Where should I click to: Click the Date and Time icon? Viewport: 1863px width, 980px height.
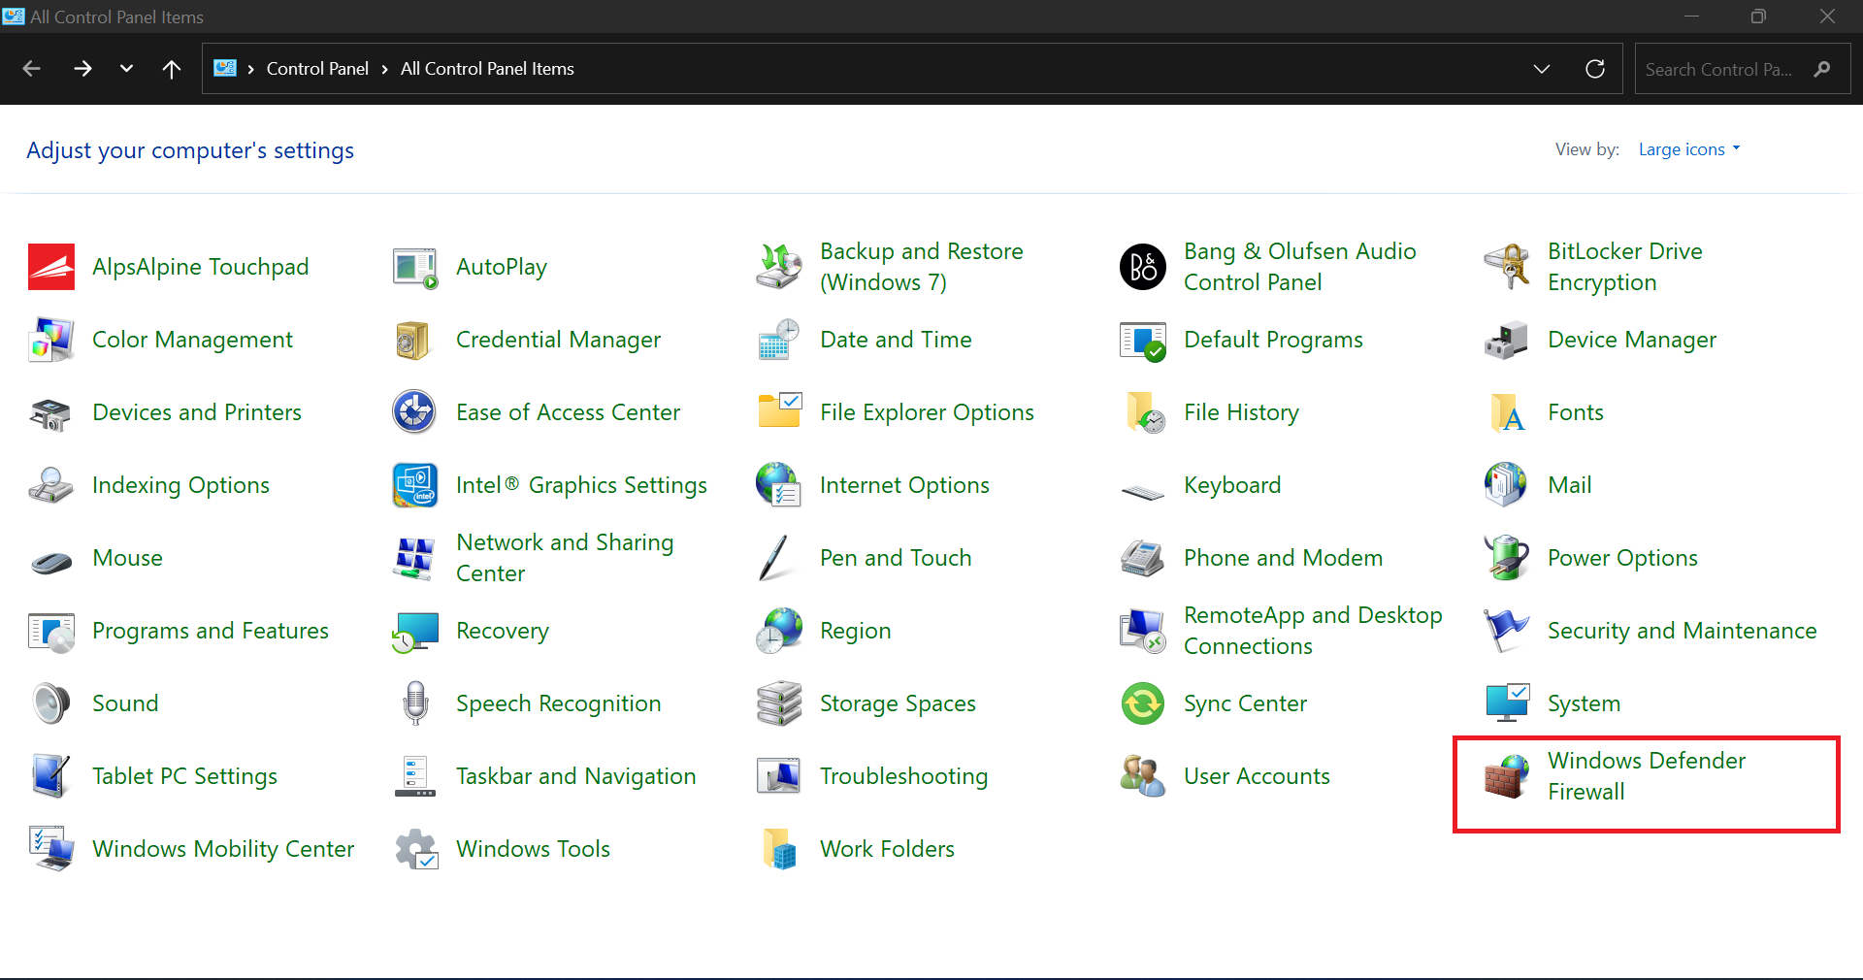coord(779,340)
